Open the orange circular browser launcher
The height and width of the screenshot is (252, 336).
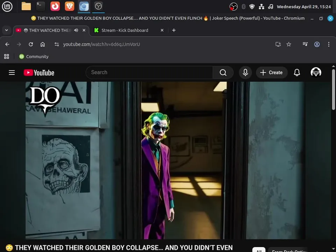pyautogui.click(x=55, y=6)
